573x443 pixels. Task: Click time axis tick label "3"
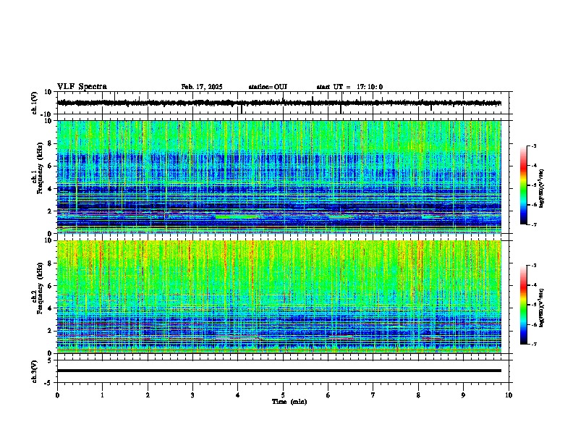click(x=192, y=395)
